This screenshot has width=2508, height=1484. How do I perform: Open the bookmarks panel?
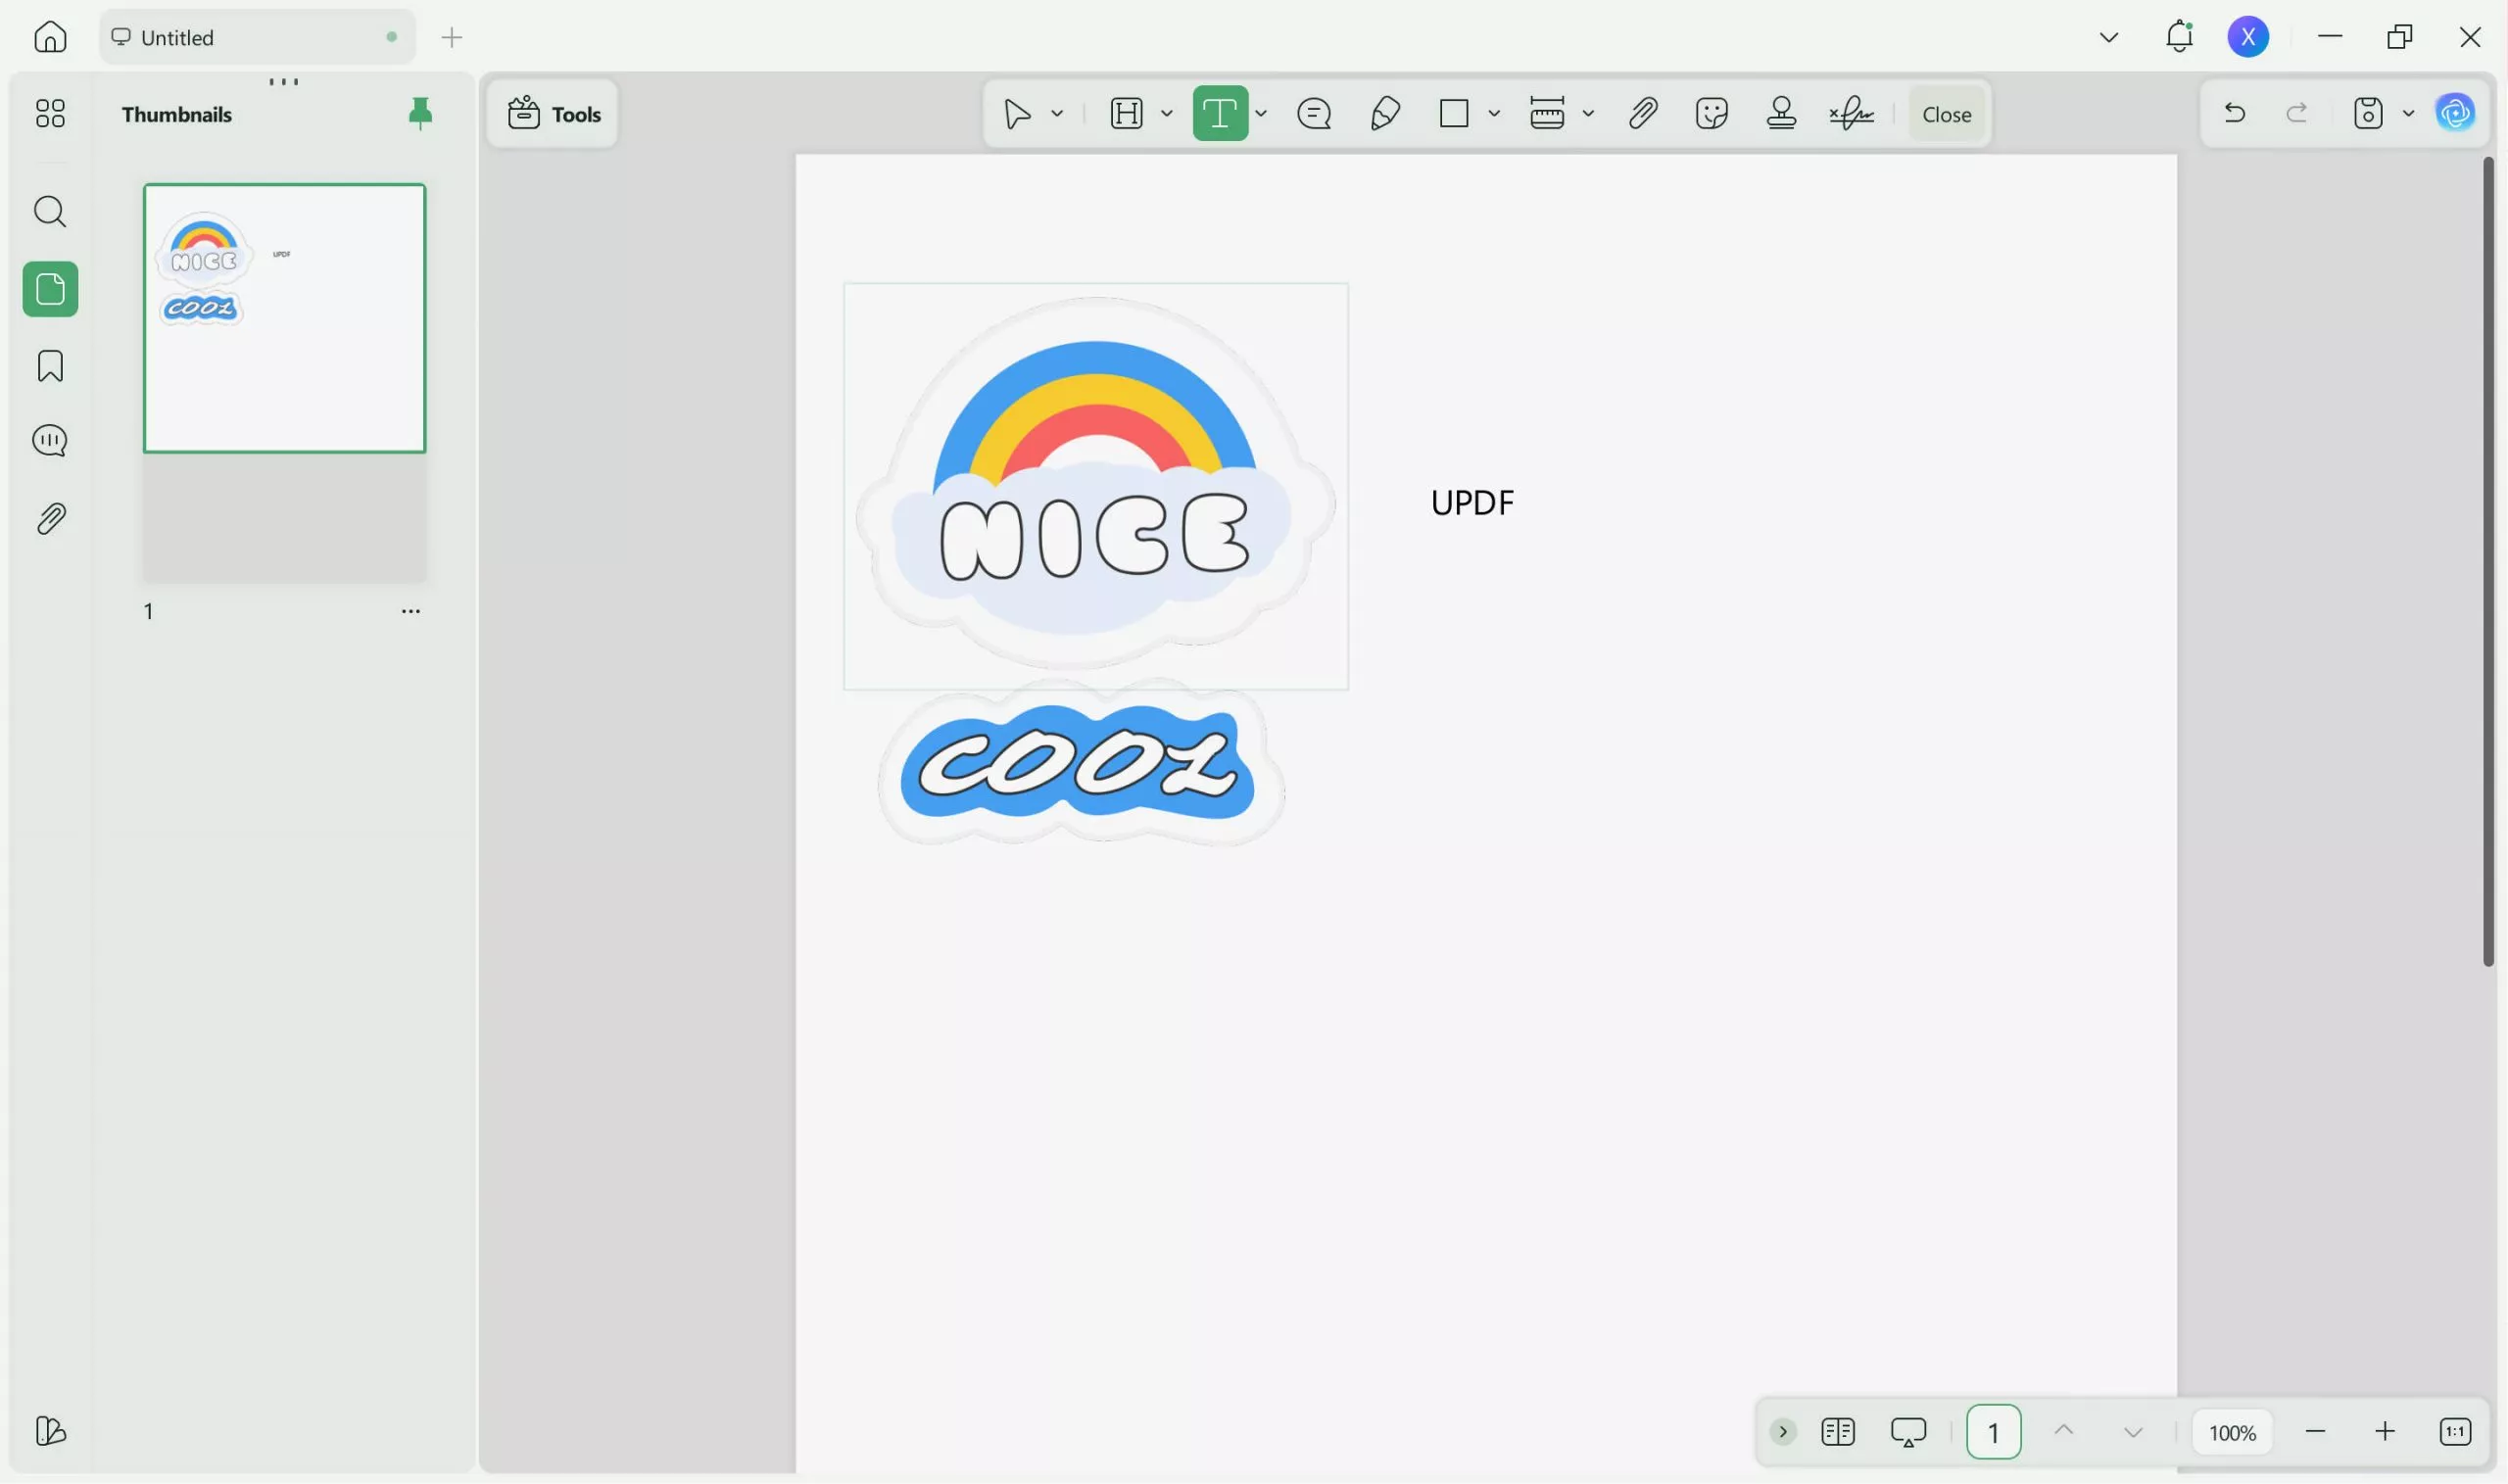pos(49,366)
